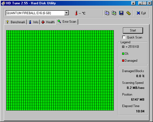Switch to the Health tab

(x=48, y=22)
